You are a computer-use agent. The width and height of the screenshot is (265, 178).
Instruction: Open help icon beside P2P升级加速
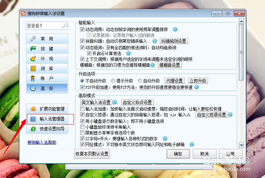pos(196,87)
